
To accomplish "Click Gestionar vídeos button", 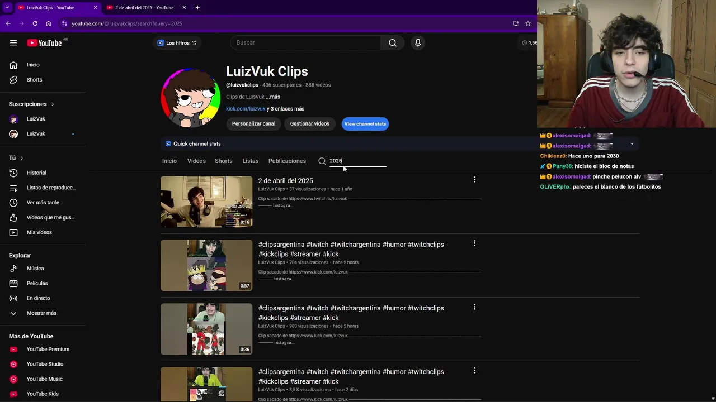I will [310, 124].
